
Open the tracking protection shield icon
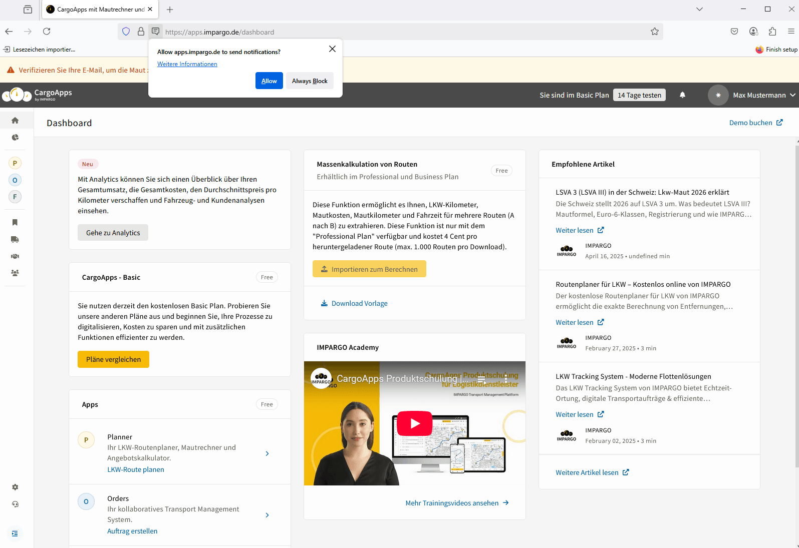[126, 32]
